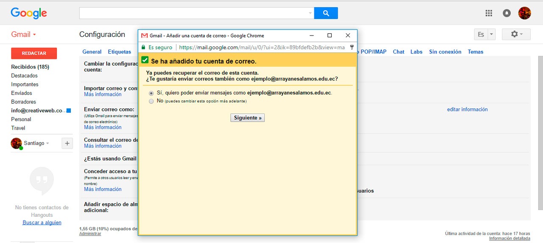Open the Es input tools language button
543x243 pixels.
(481, 34)
